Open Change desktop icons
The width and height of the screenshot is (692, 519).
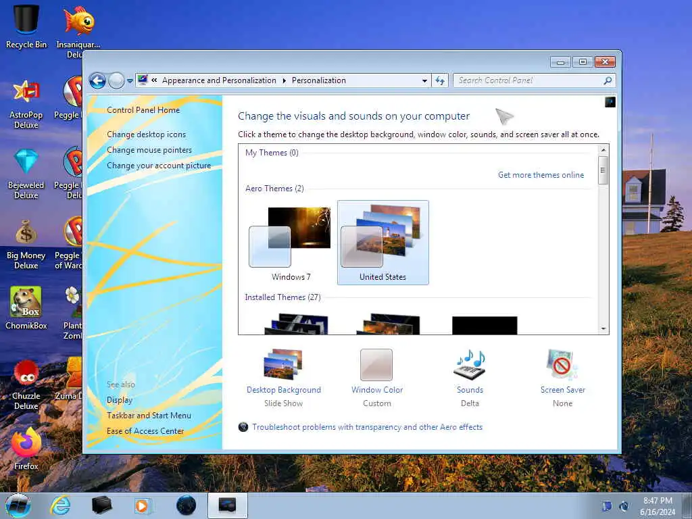(x=146, y=134)
